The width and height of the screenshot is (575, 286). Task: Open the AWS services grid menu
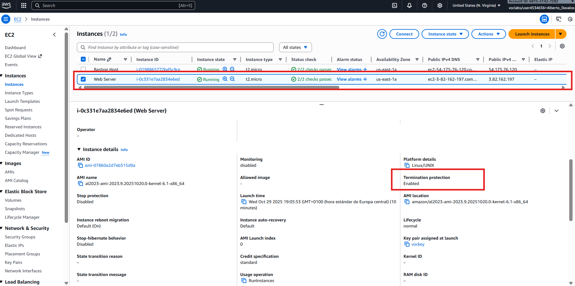tap(24, 5)
